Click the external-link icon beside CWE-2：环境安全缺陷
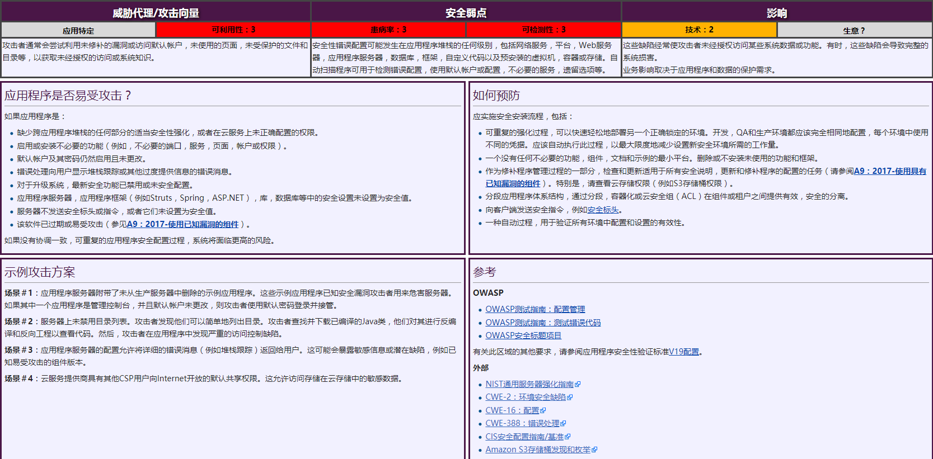 pyautogui.click(x=570, y=398)
